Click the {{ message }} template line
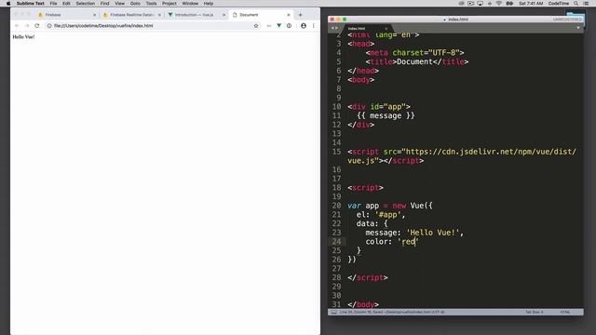This screenshot has height=335, width=596. 386,115
